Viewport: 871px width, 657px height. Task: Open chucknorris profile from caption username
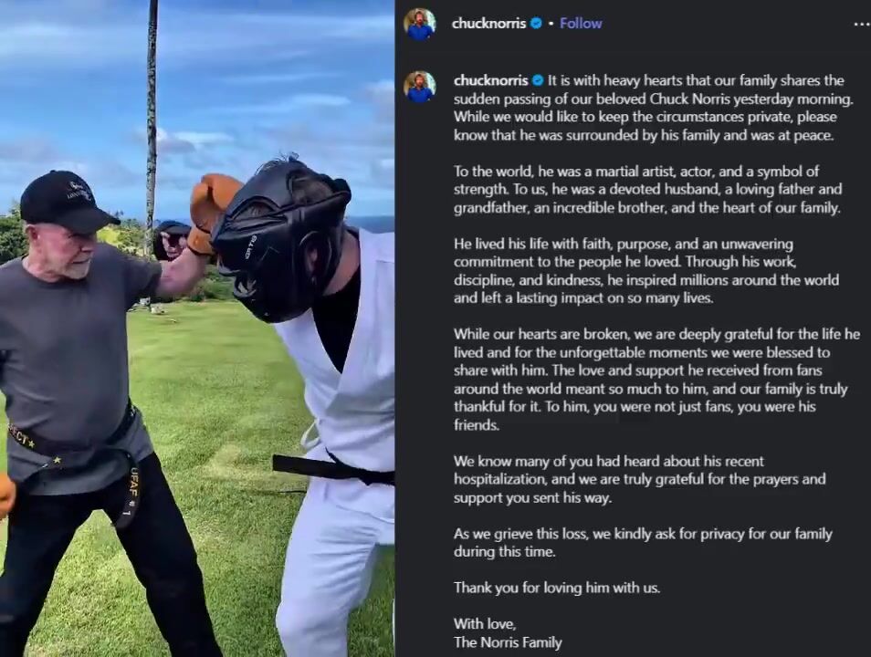point(490,80)
